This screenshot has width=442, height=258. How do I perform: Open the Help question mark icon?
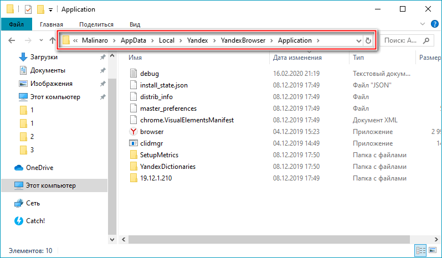click(x=434, y=24)
